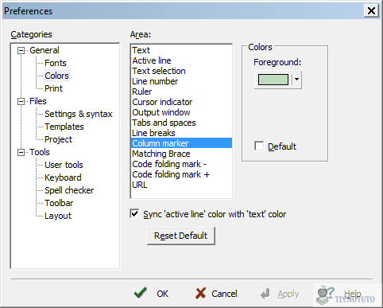Open the Foreground color dropdown arrow
The height and width of the screenshot is (308, 383).
[x=297, y=80]
